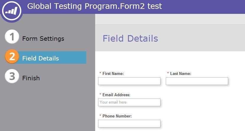Click the 'Your email here' input
The height and width of the screenshot is (131, 245).
point(129,102)
